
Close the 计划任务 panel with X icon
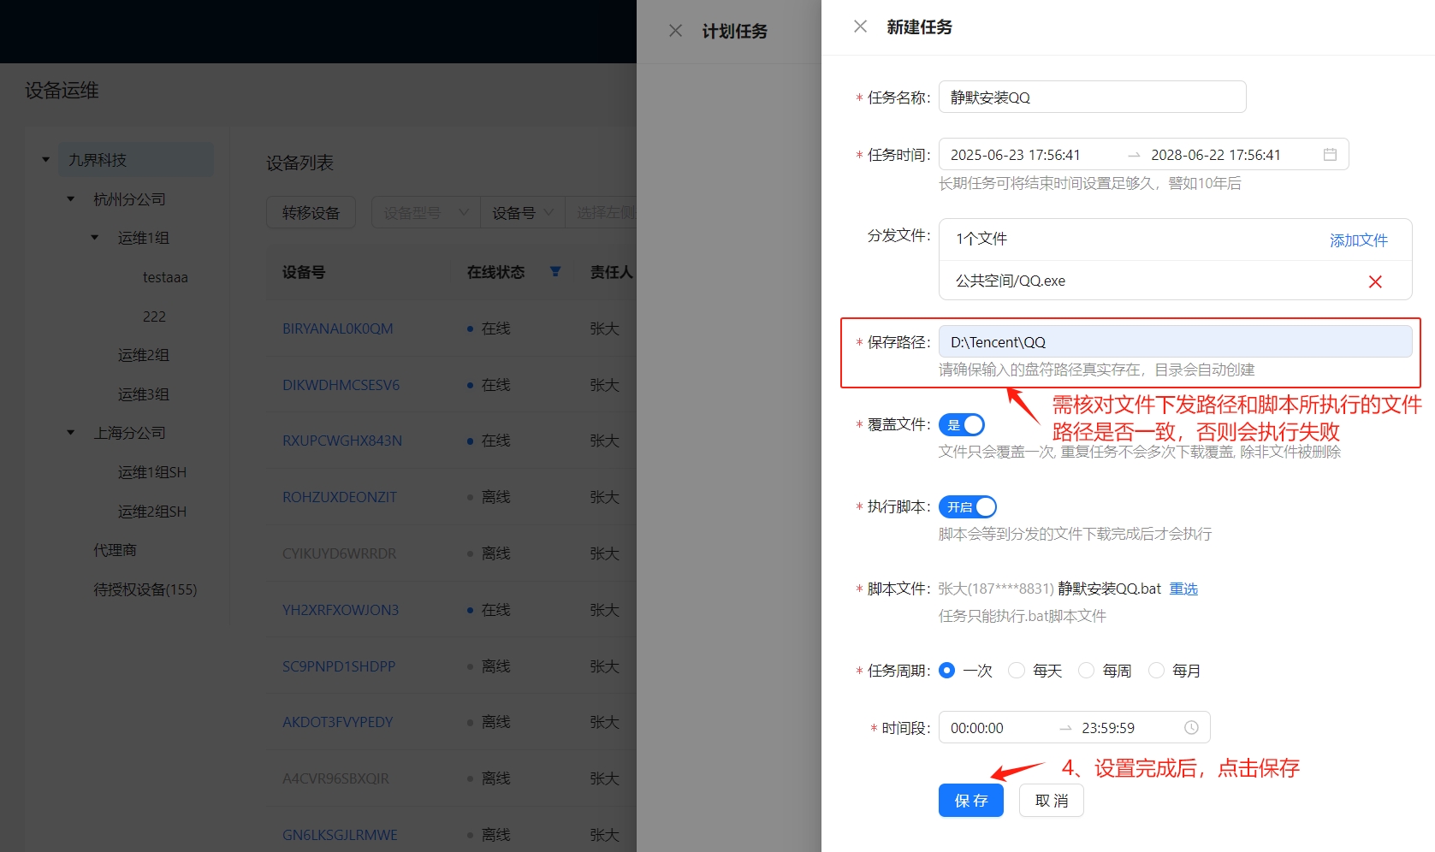click(675, 31)
